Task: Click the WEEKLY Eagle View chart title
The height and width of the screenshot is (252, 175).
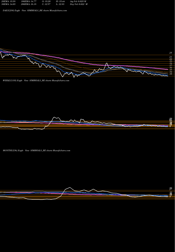Action: pyautogui.click(x=36, y=80)
